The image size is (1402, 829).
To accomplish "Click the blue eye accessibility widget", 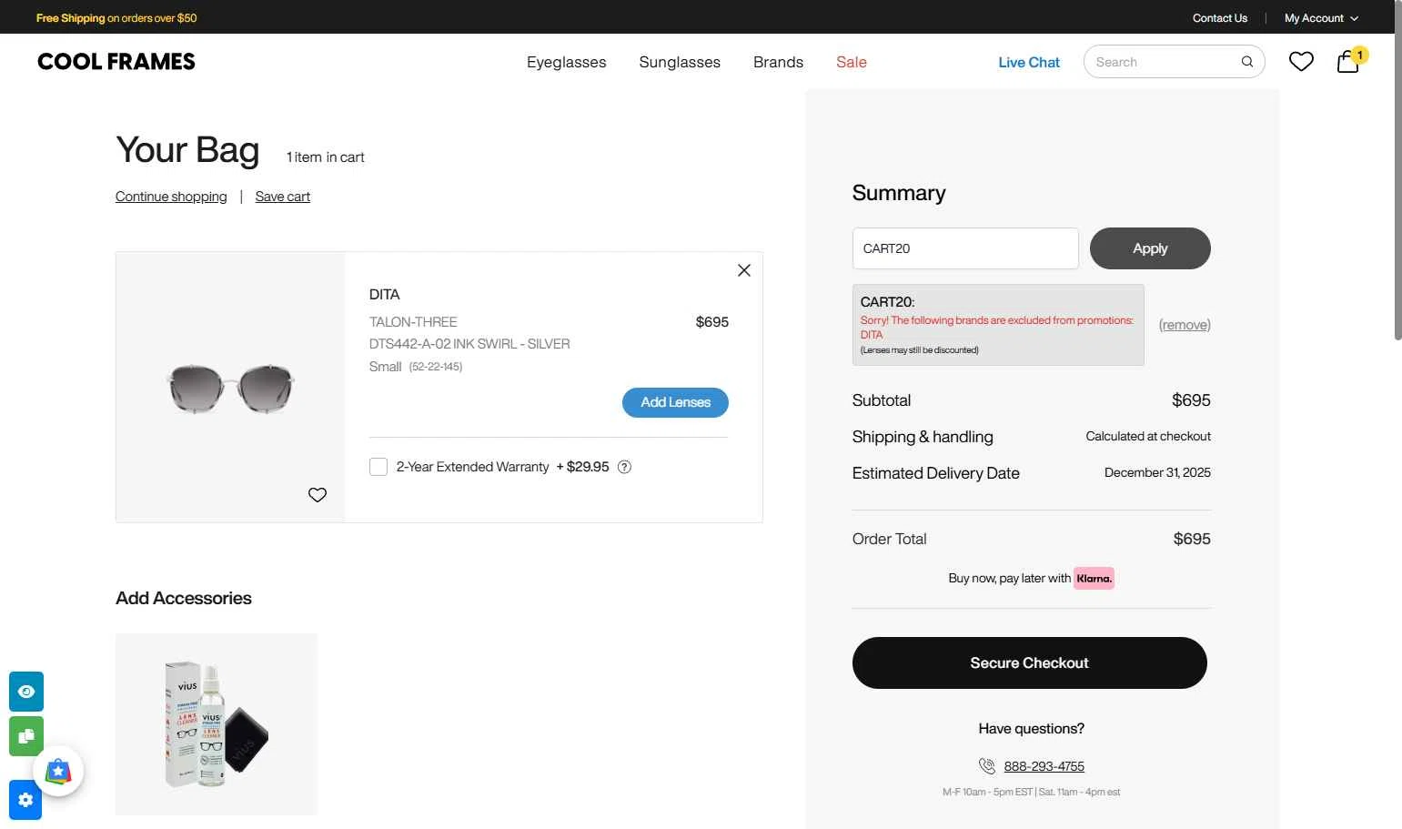I will (26, 692).
